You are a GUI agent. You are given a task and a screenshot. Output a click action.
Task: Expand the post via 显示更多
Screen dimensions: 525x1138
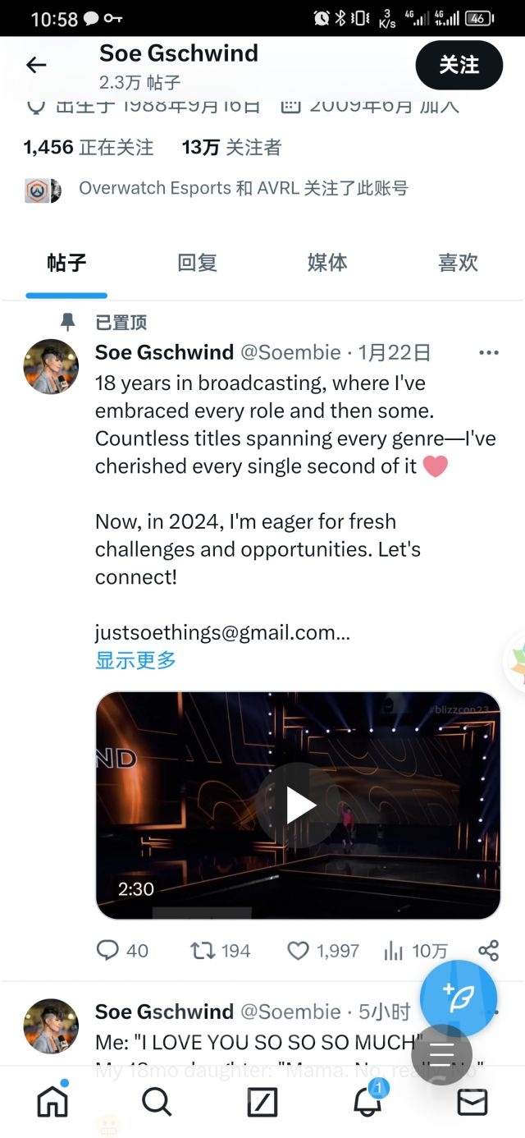click(x=135, y=659)
